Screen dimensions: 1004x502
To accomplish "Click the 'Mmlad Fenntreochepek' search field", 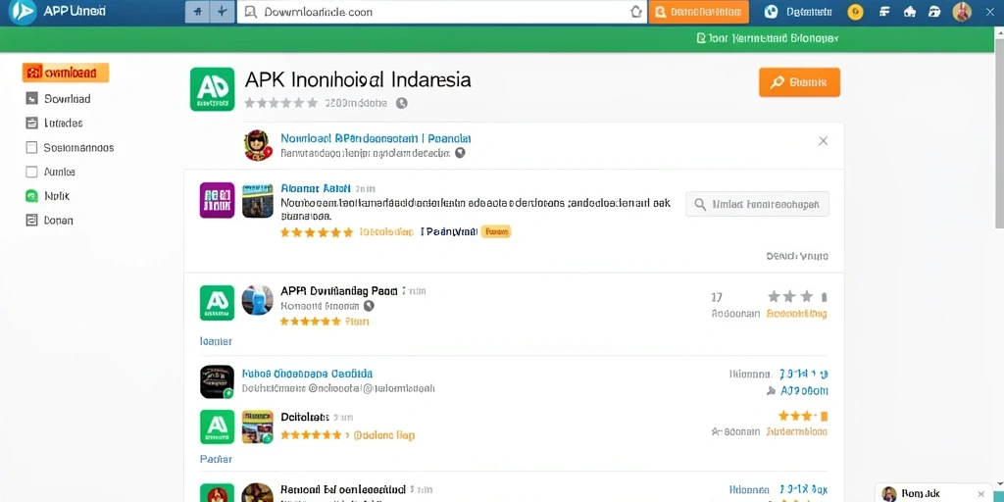I will 757,204.
